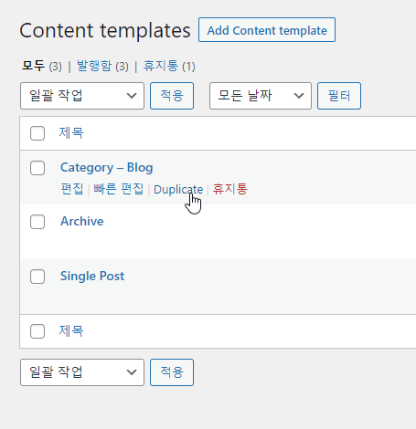Image resolution: width=416 pixels, height=429 pixels.
Task: Open the top 일괄 작업 bulk actions dropdown
Action: [82, 96]
